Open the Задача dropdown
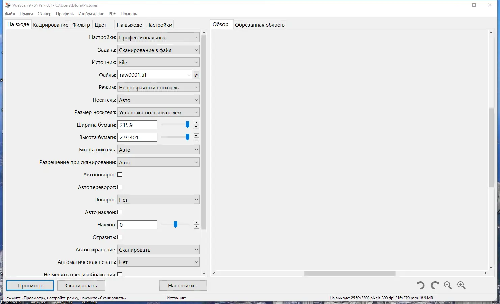The width and height of the screenshot is (500, 304). point(158,50)
